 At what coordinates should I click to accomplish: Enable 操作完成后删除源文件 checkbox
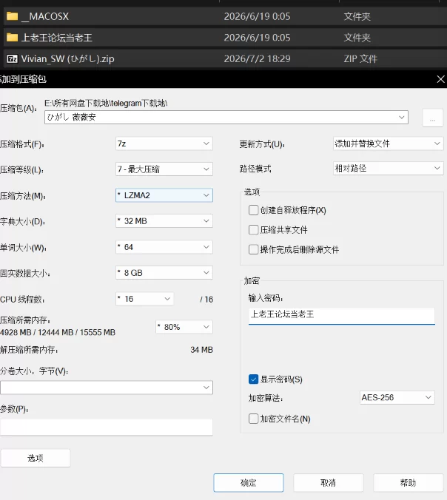[x=253, y=249]
